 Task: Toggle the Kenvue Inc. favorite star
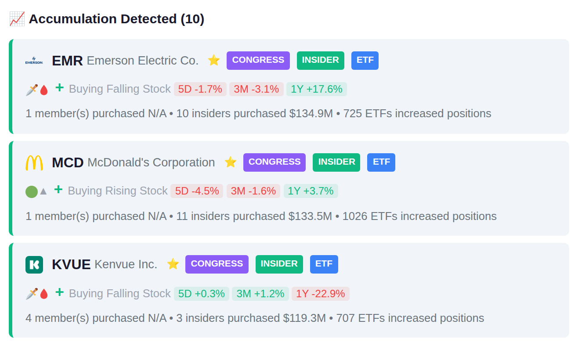click(173, 264)
